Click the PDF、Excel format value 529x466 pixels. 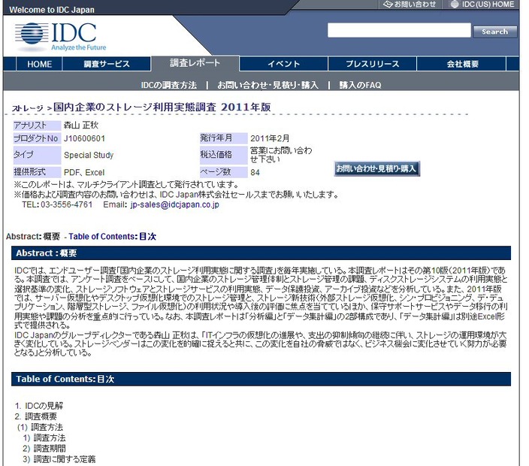point(84,172)
